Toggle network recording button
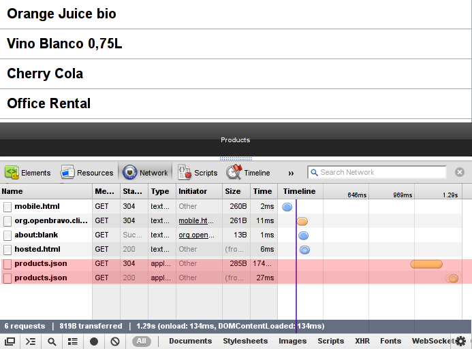Screen dimensions: 472x349 coord(94,342)
